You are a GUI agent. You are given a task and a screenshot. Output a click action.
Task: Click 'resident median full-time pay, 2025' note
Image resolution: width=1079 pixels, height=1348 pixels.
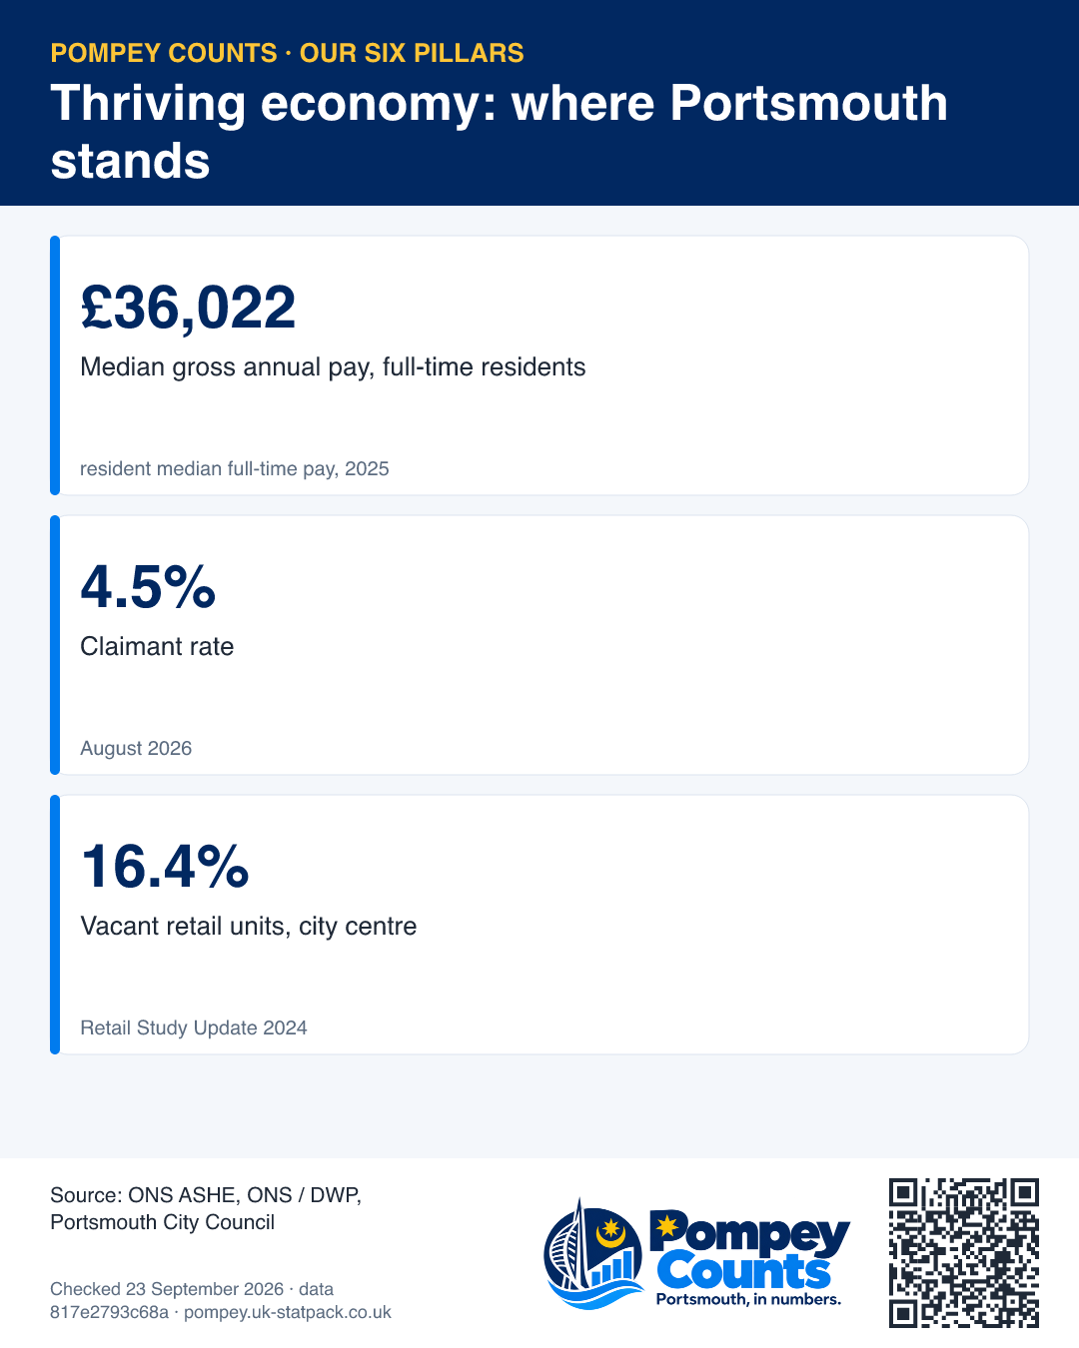235,468
